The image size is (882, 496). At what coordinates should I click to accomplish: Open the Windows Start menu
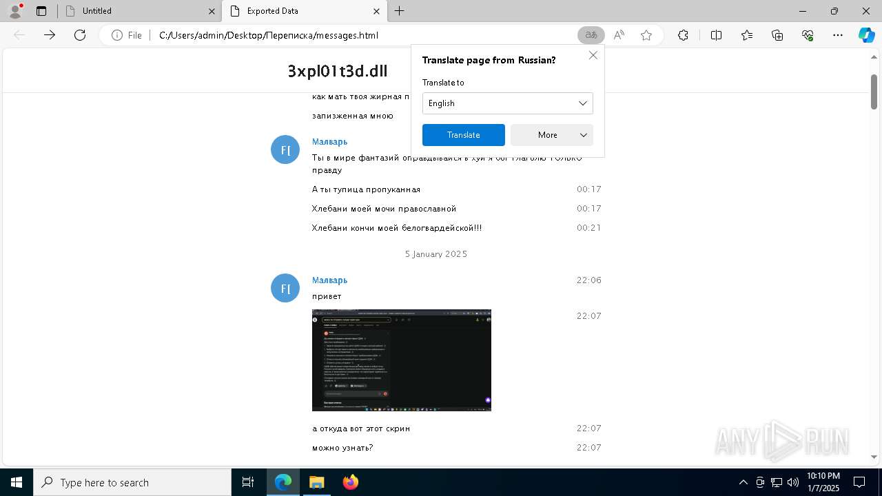tap(17, 482)
